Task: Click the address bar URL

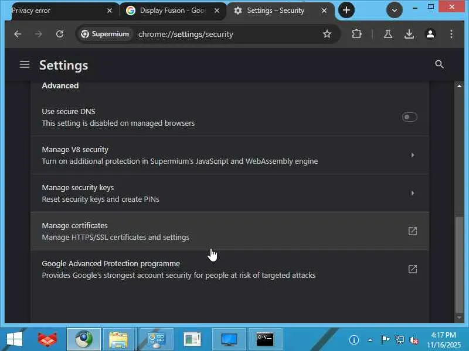Action: pos(185,35)
